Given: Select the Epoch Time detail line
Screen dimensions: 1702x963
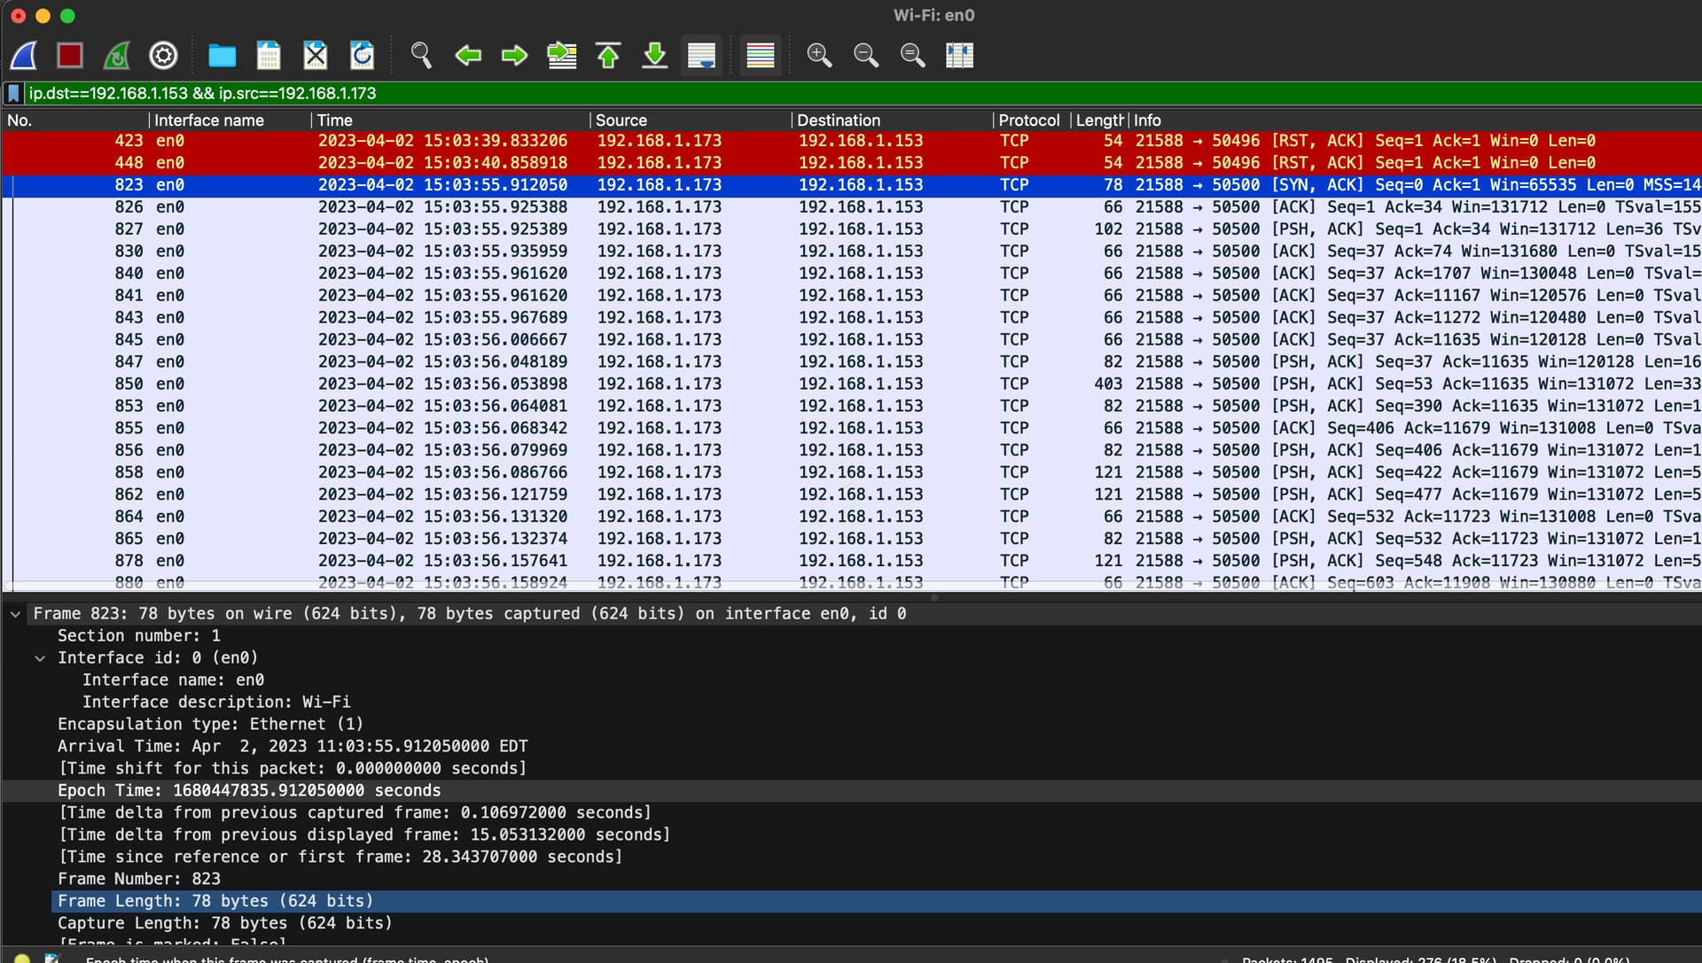Looking at the screenshot, I should coord(249,791).
